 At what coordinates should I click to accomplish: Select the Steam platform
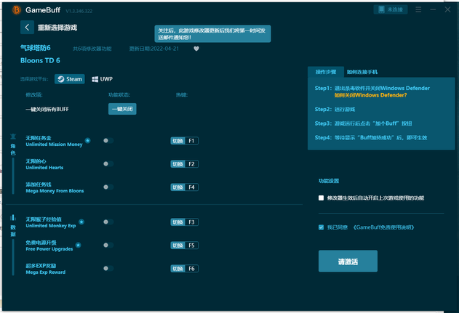point(70,79)
